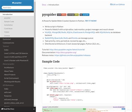This screenshot has height=112, width=132.
Task: Click the GitHub icon beside Edit on GitHub
Action: coord(111,4)
